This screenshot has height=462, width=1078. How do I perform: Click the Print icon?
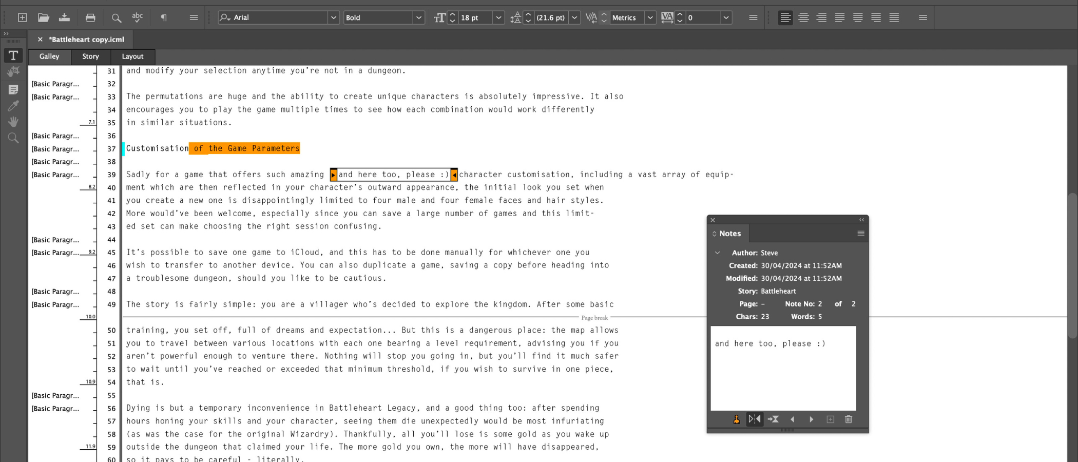[90, 17]
